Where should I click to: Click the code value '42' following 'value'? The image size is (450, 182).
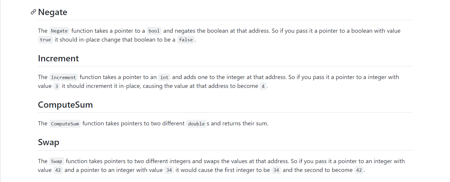(58, 170)
